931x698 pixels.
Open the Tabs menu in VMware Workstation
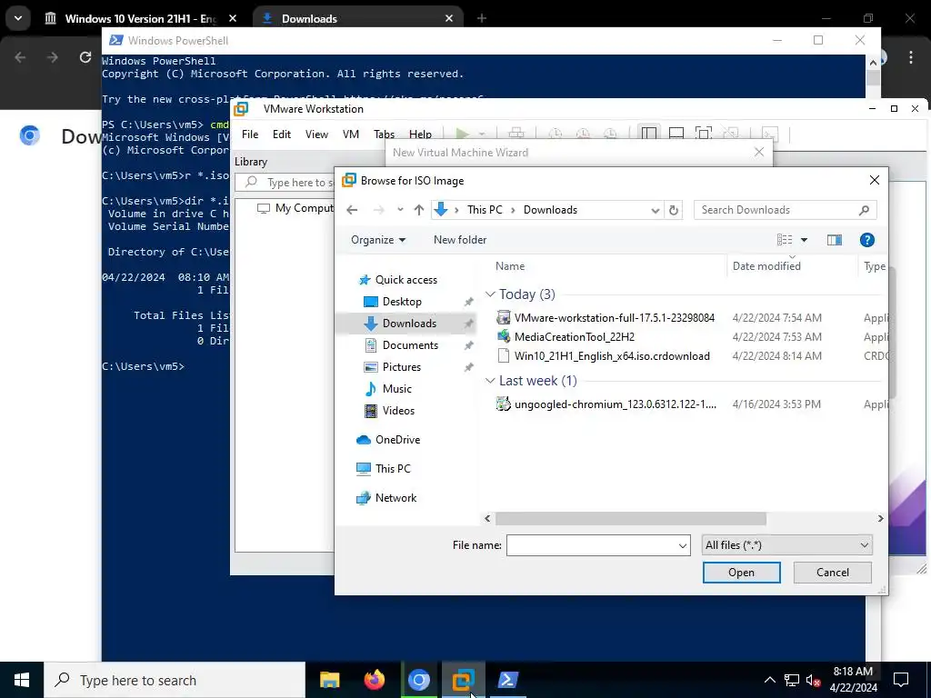[x=385, y=135]
